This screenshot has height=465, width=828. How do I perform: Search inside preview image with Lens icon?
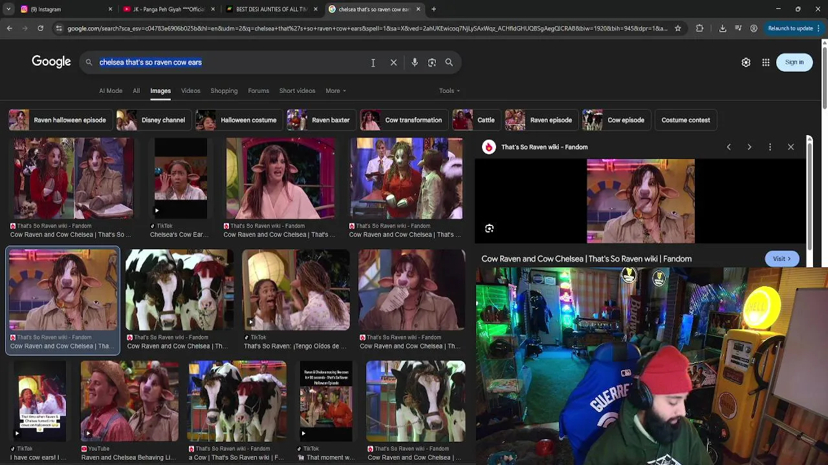tap(490, 229)
